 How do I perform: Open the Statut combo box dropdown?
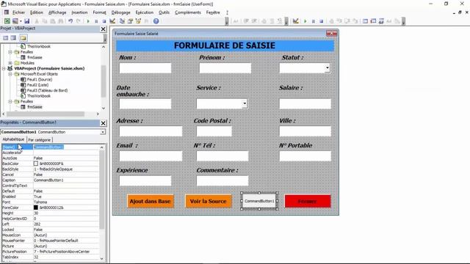tap(328, 68)
